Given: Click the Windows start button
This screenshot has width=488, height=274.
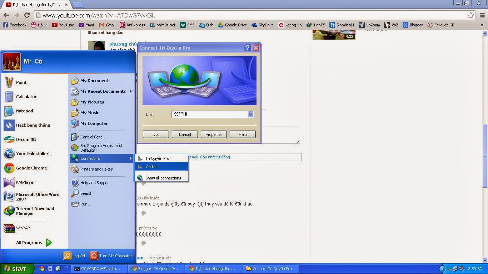Looking at the screenshot, I should tap(17, 269).
